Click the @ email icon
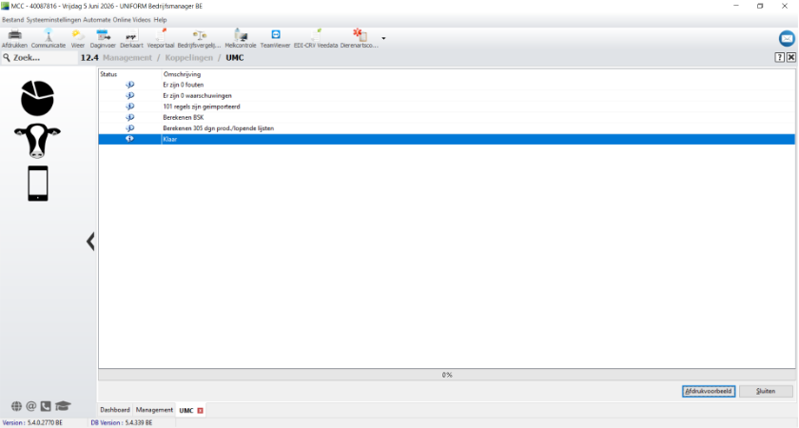 31,406
